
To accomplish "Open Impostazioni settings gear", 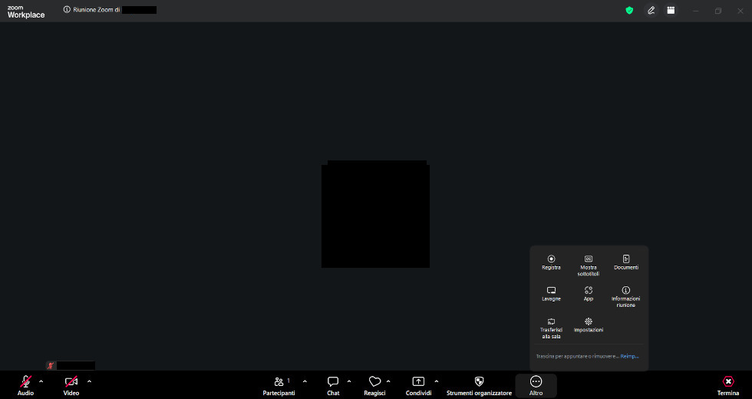I will click(x=589, y=325).
